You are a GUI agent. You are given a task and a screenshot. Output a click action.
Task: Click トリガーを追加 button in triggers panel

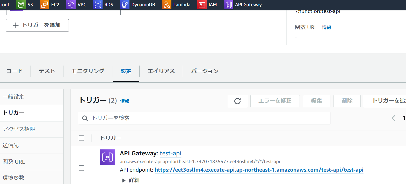385,101
